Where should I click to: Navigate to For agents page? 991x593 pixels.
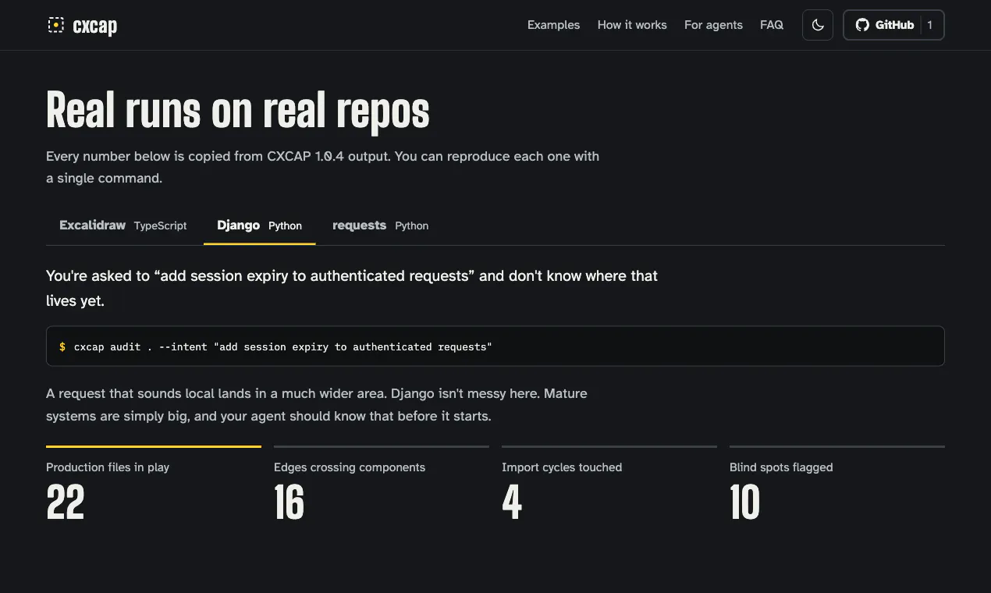click(713, 25)
